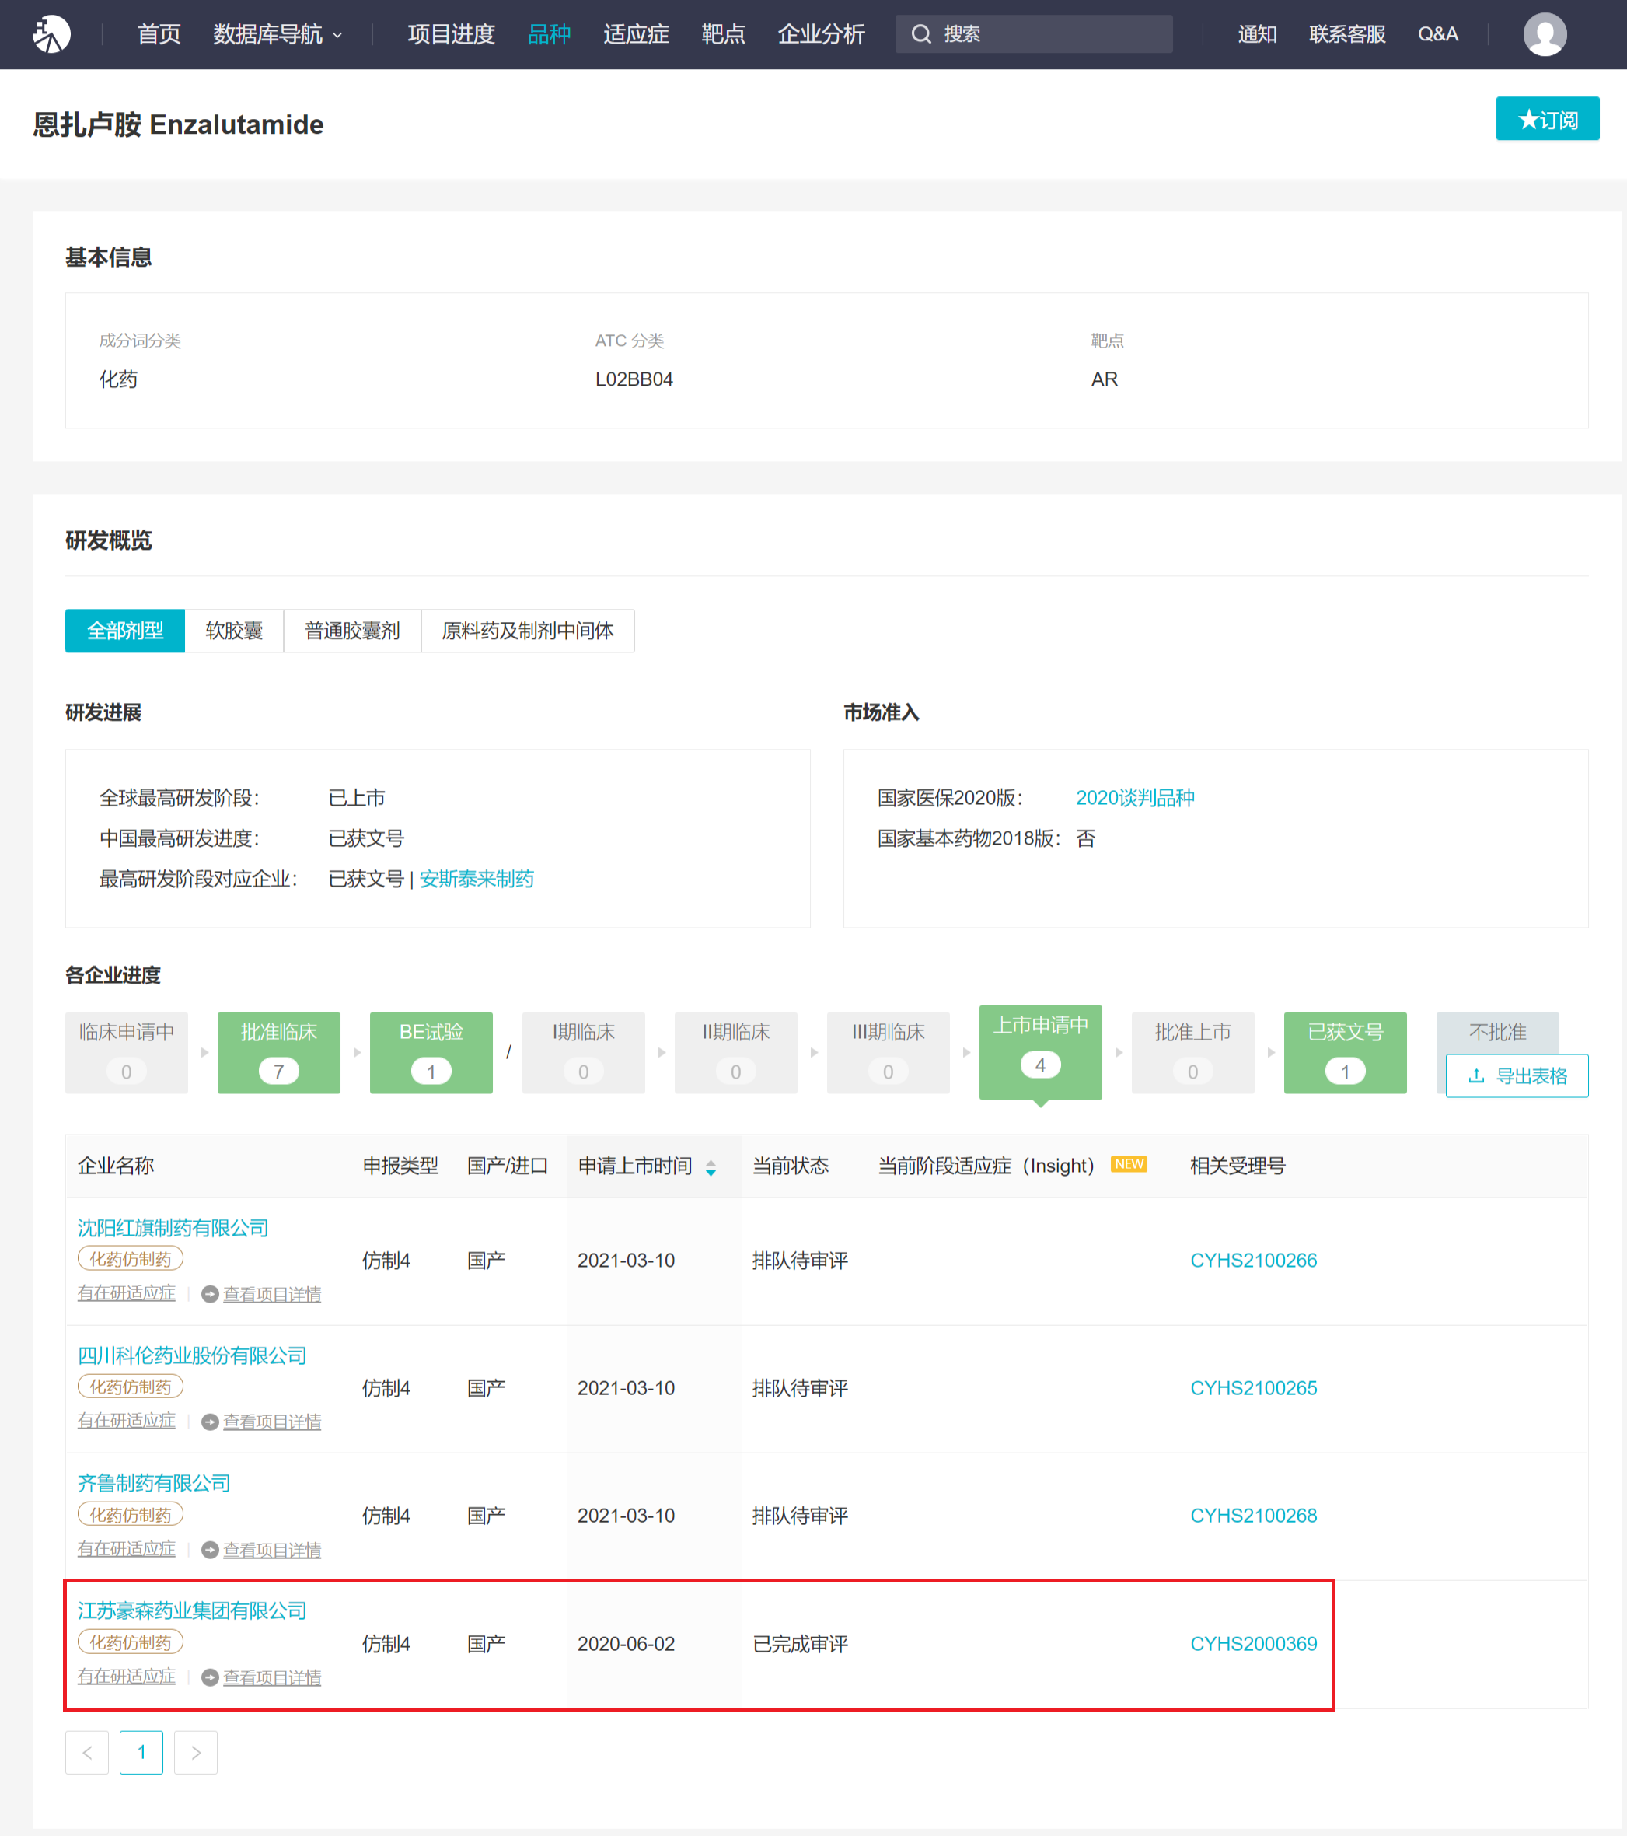Click arrow icon for 沈阳红旗制药 project details
This screenshot has width=1627, height=1836.
(210, 1294)
